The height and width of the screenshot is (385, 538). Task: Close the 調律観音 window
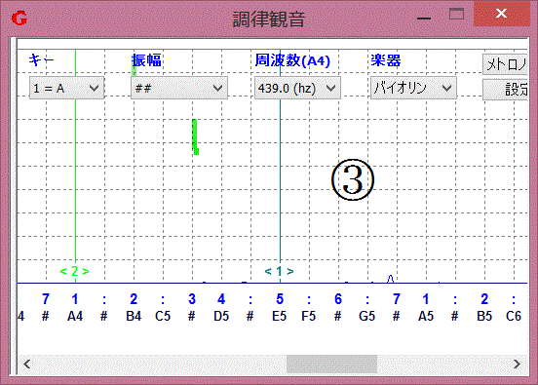point(501,14)
